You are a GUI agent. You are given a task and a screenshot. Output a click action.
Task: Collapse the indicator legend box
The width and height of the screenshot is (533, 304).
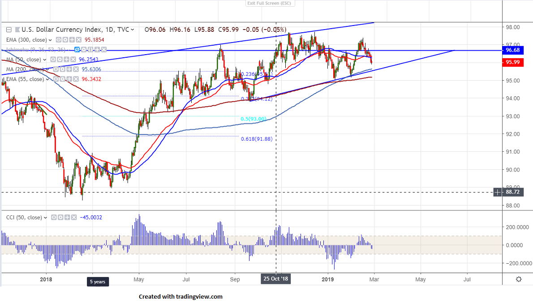click(9, 30)
